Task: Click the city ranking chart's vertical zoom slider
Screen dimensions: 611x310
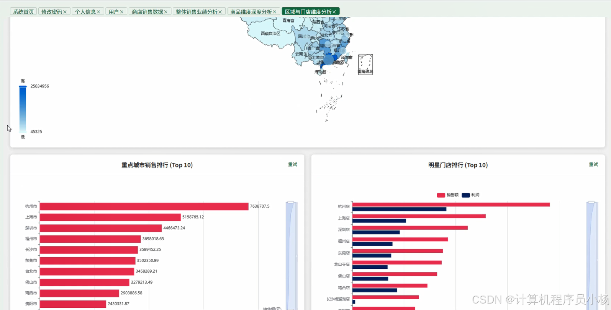Action: coord(291,255)
